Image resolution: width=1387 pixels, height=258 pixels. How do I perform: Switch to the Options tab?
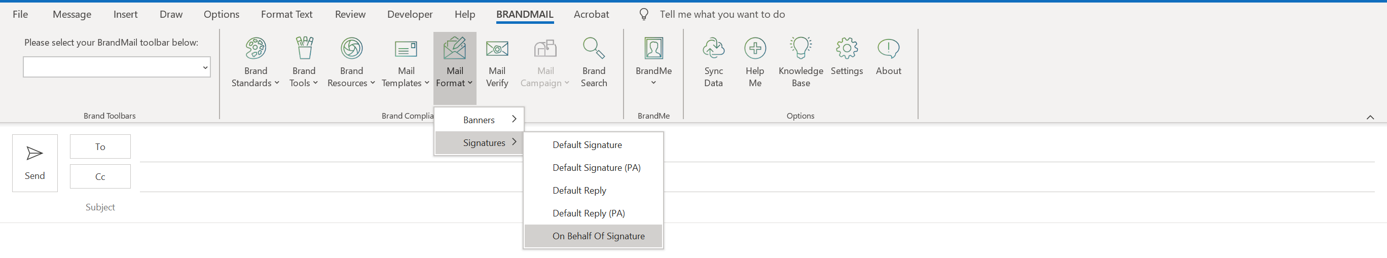(x=222, y=15)
